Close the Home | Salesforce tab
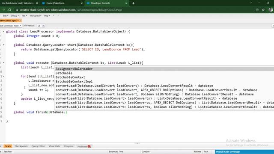Screen dimensions: 274x154 pyautogui.click(x=82, y=3)
